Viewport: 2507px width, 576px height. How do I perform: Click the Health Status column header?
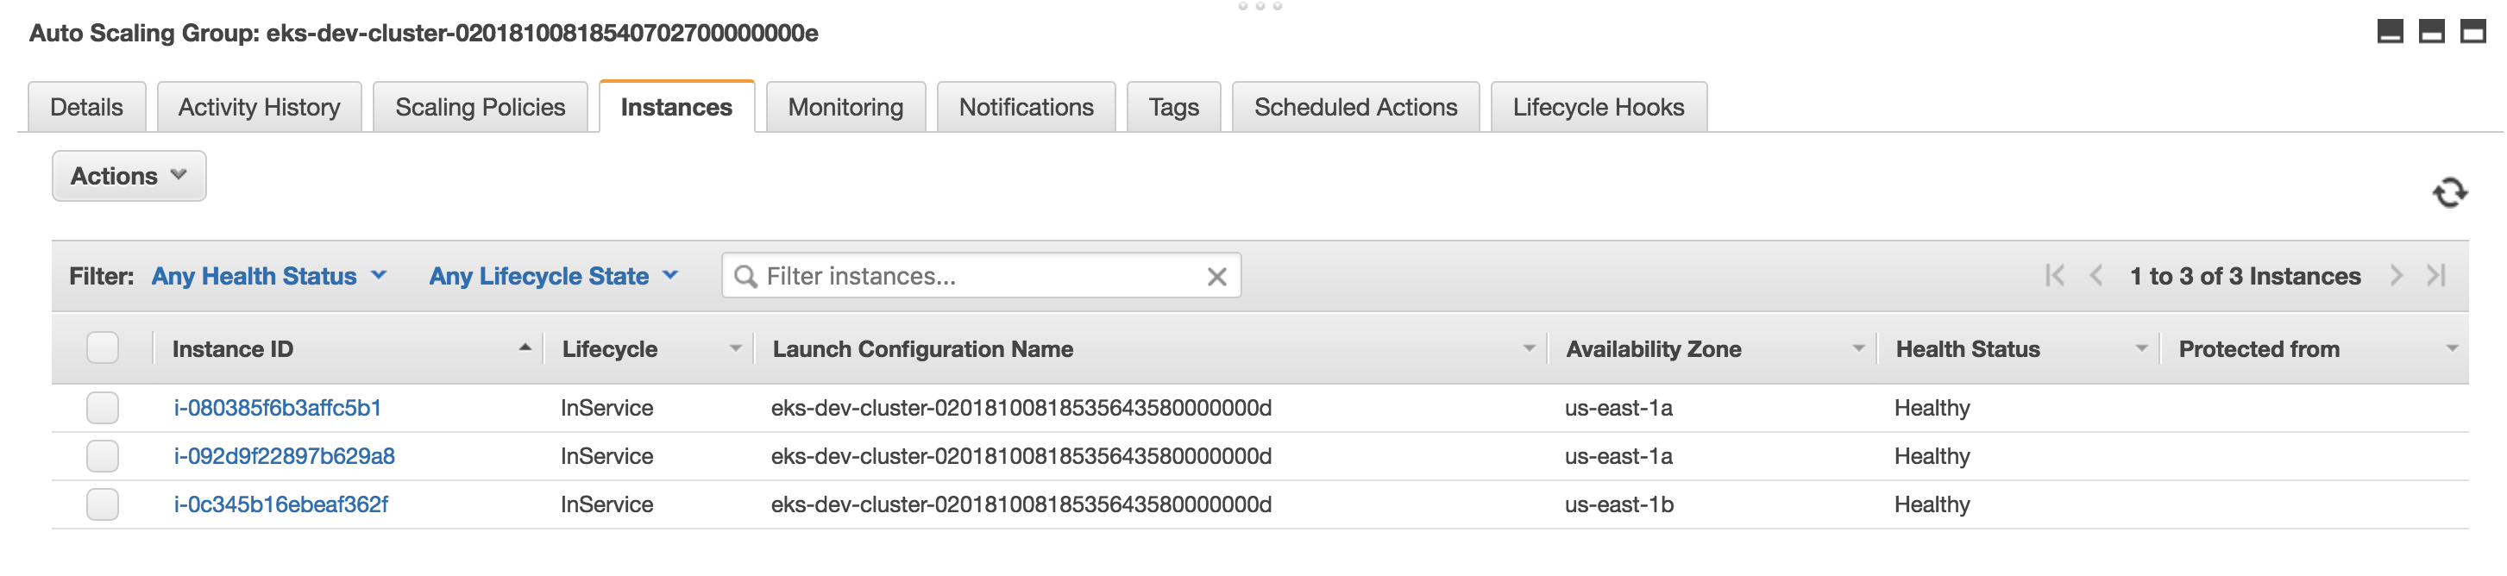point(1967,348)
